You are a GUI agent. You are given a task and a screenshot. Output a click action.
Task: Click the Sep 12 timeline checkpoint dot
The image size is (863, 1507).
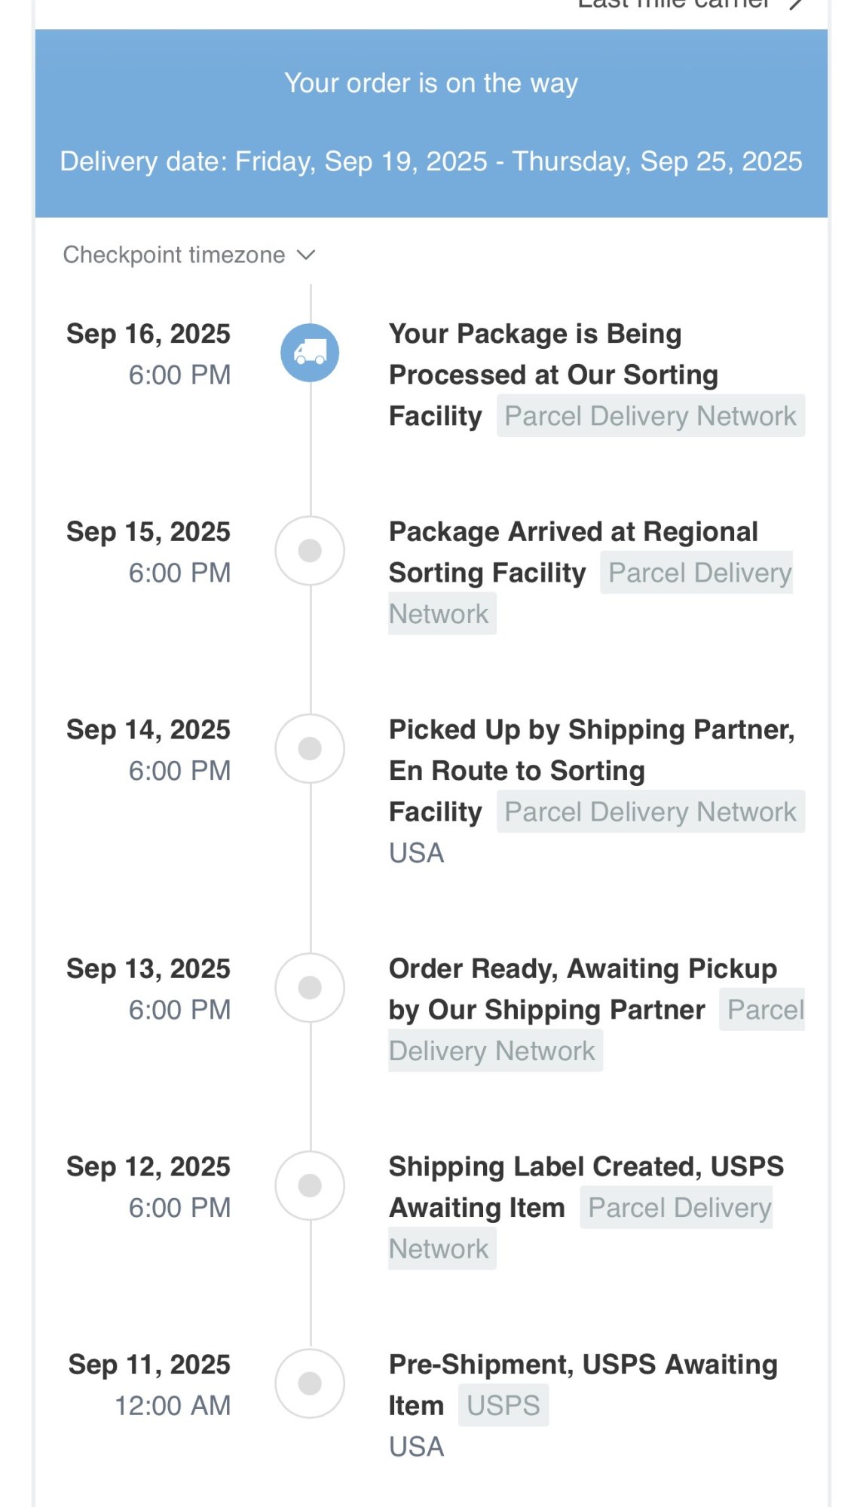[x=310, y=1185]
